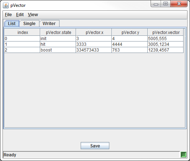
Task: Click the pVector.state column header
Action: click(58, 33)
